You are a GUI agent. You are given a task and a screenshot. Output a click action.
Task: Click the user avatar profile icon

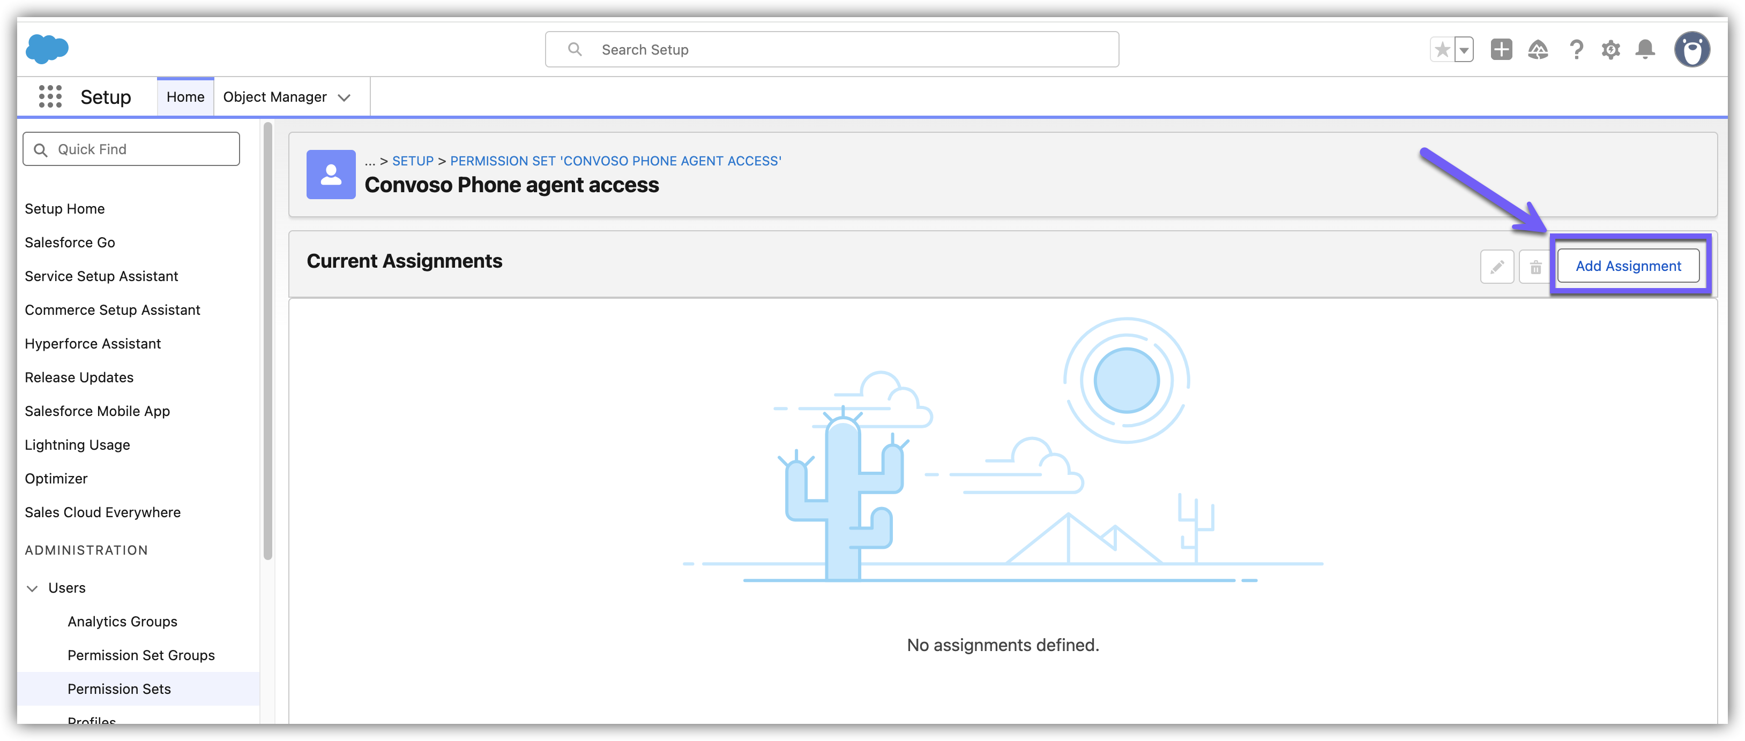(1692, 49)
